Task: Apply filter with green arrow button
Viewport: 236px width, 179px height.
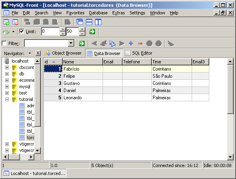Action: click(x=82, y=43)
